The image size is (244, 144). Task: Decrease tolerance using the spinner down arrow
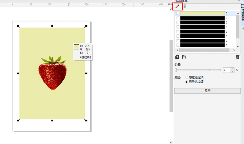[233, 71]
